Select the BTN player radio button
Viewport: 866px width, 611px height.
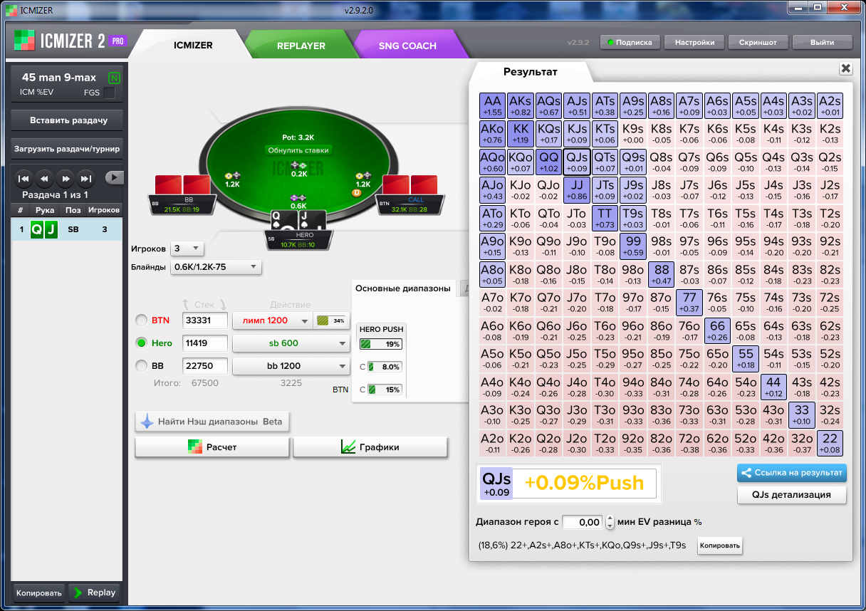(142, 320)
